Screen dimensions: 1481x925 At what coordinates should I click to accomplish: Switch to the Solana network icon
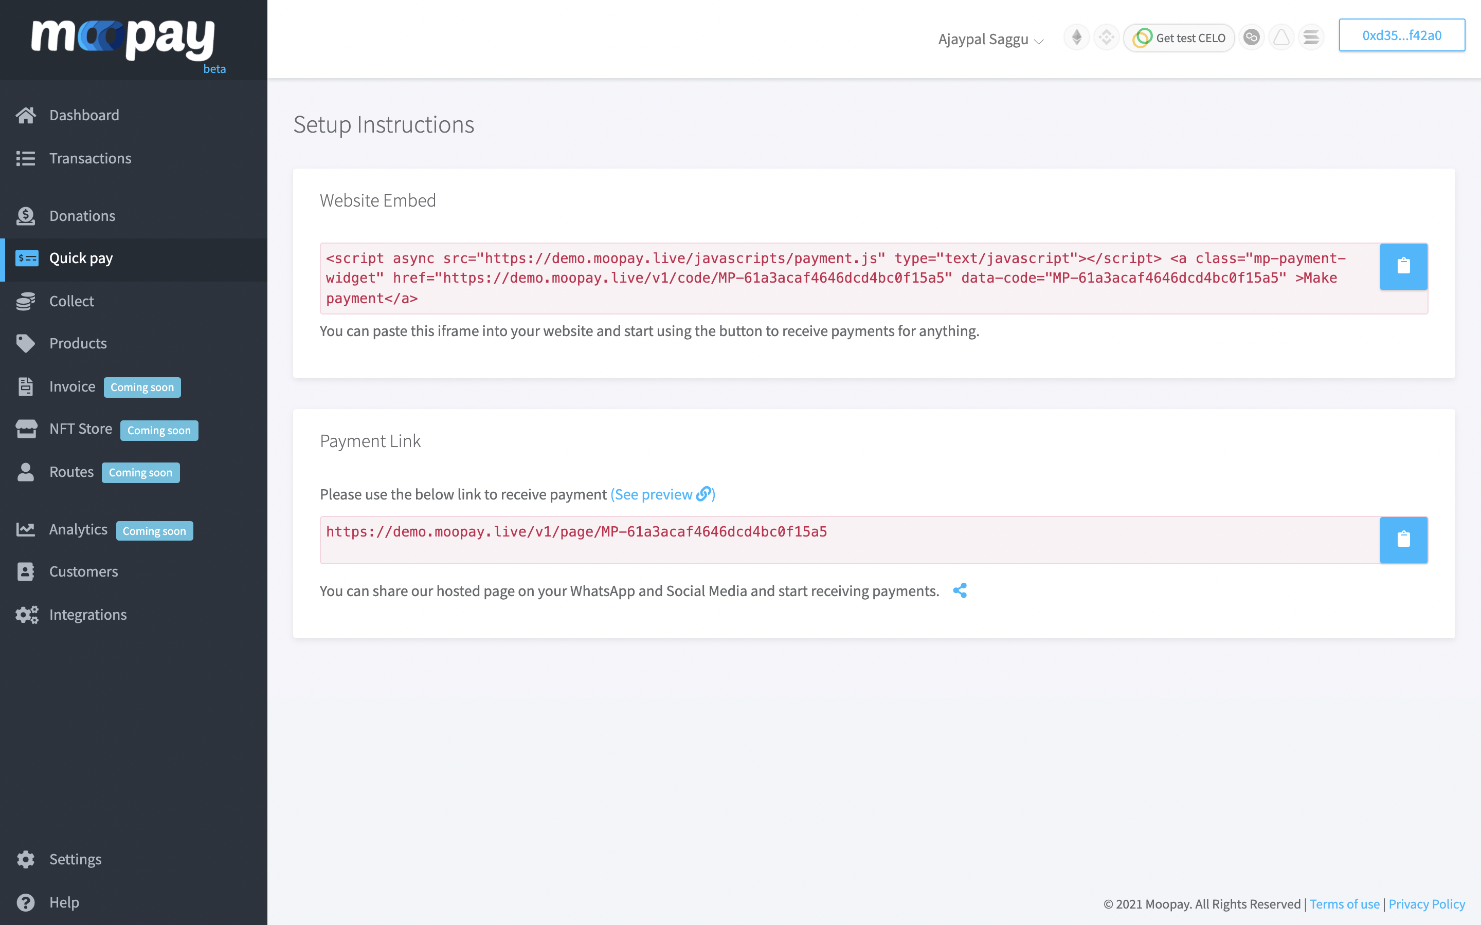pos(1311,38)
